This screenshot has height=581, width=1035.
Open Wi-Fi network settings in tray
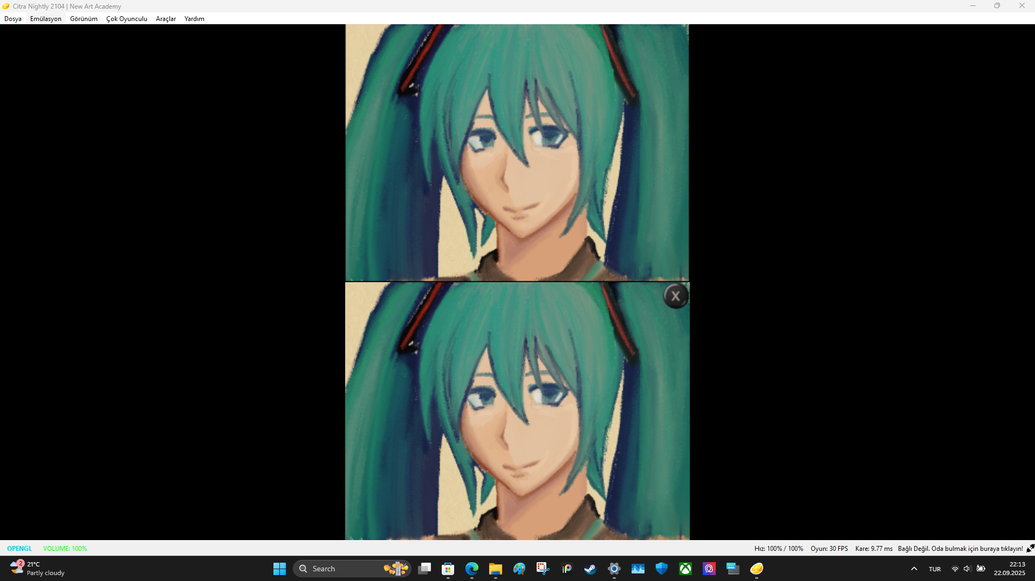click(955, 569)
